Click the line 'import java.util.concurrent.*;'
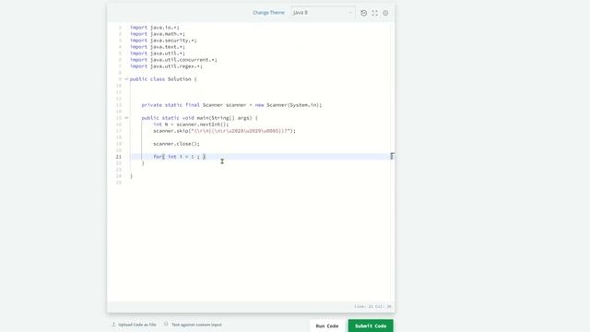This screenshot has width=590, height=332. pos(173,60)
